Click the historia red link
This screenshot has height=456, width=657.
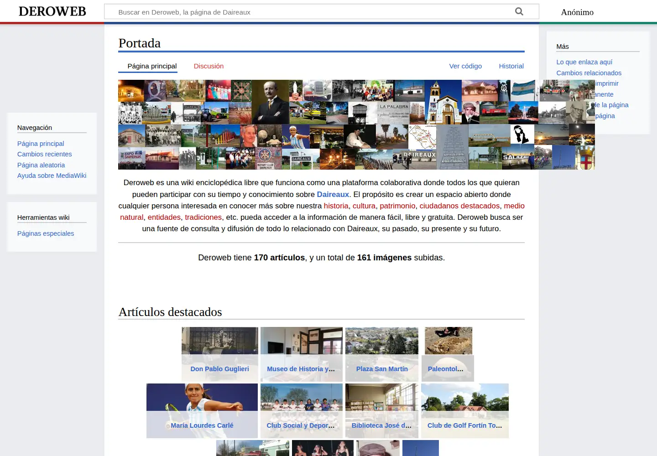pyautogui.click(x=336, y=206)
